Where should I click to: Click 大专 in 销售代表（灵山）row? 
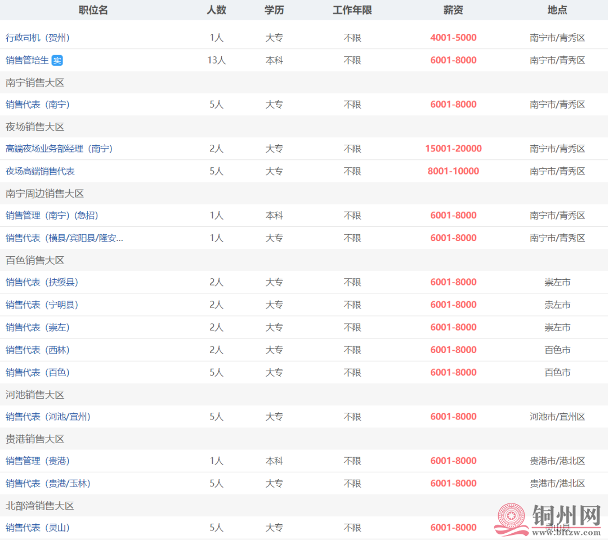coord(274,527)
